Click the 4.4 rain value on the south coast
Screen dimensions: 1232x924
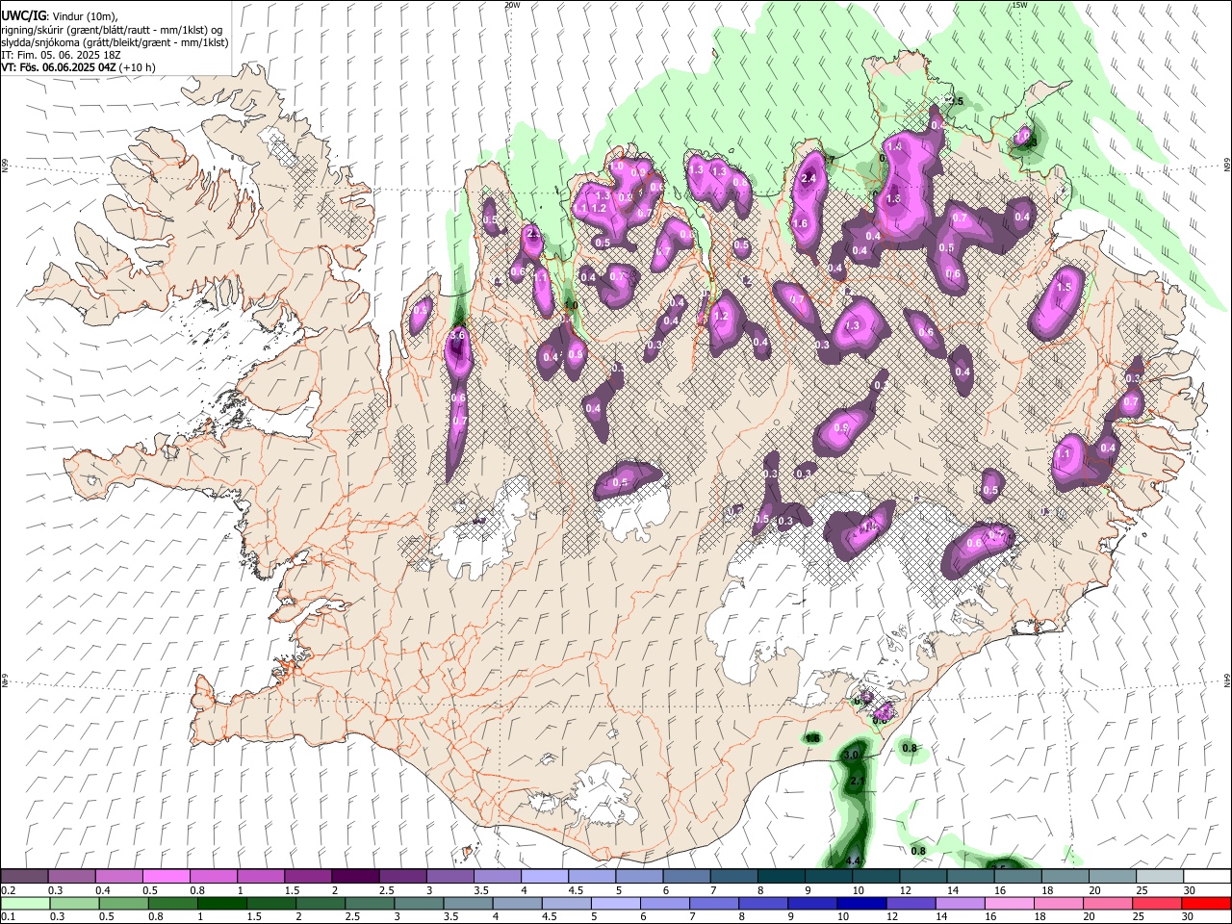pyautogui.click(x=853, y=860)
